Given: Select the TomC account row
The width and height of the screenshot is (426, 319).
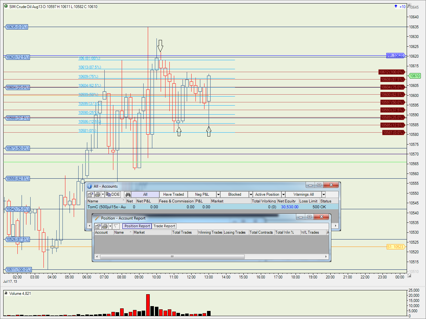Looking at the screenshot, I should click(213, 207).
